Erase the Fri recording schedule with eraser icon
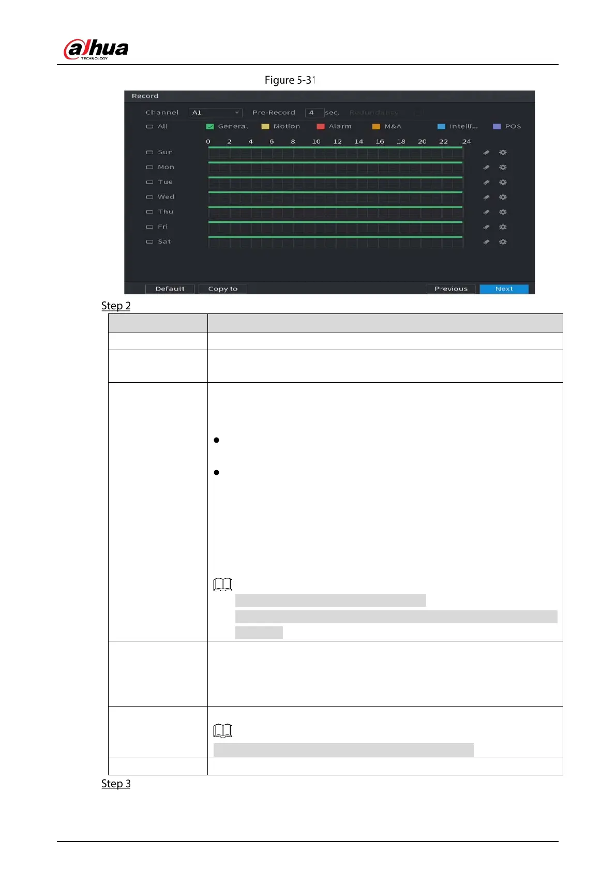616x871 pixels. 486,227
